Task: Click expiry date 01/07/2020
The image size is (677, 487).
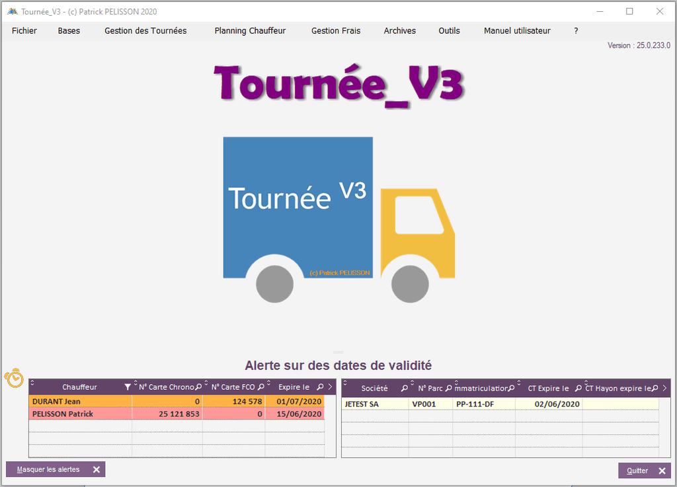Action: tap(299, 401)
